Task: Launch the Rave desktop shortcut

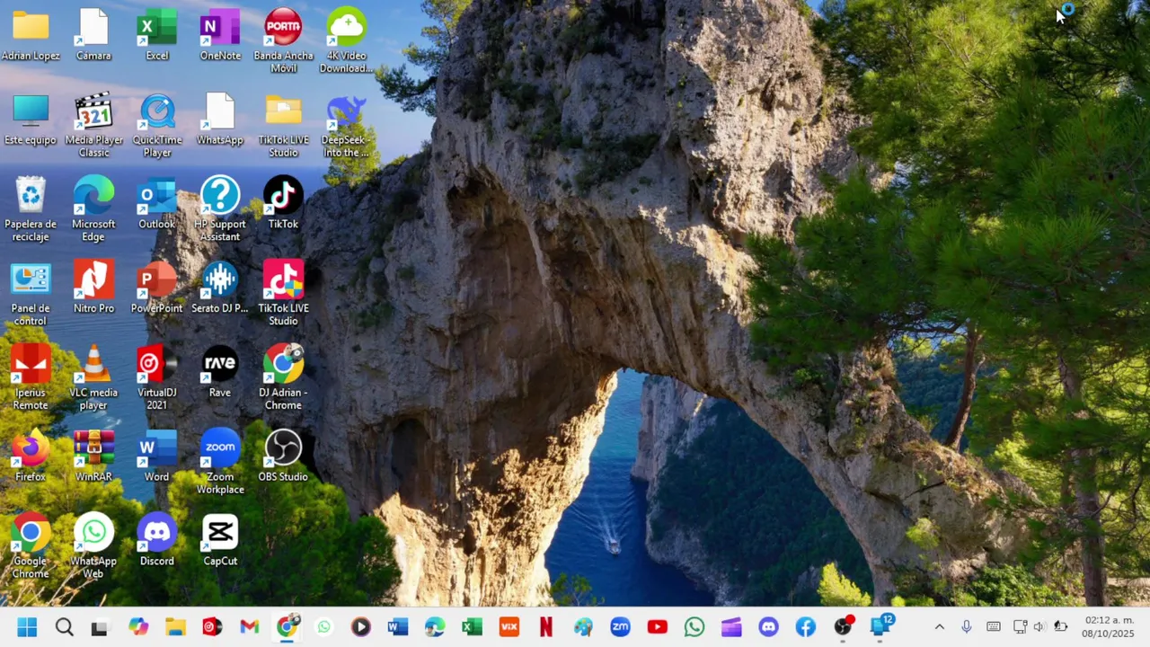Action: pos(220,372)
